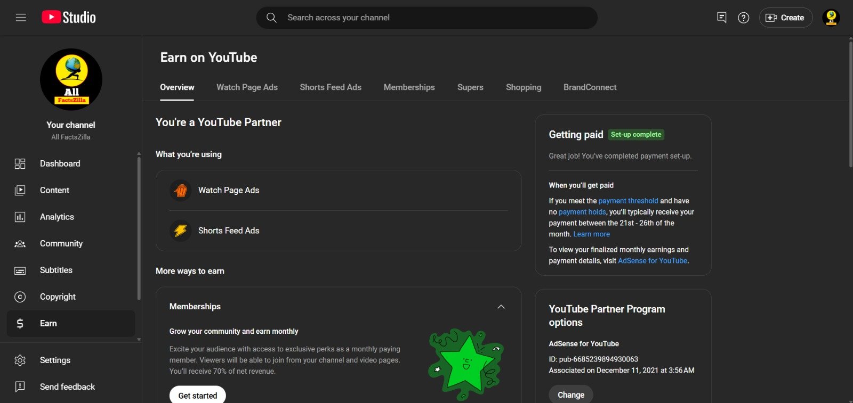The height and width of the screenshot is (403, 853).
Task: Switch to the Shorts Feed Ads tab
Action: [x=331, y=87]
